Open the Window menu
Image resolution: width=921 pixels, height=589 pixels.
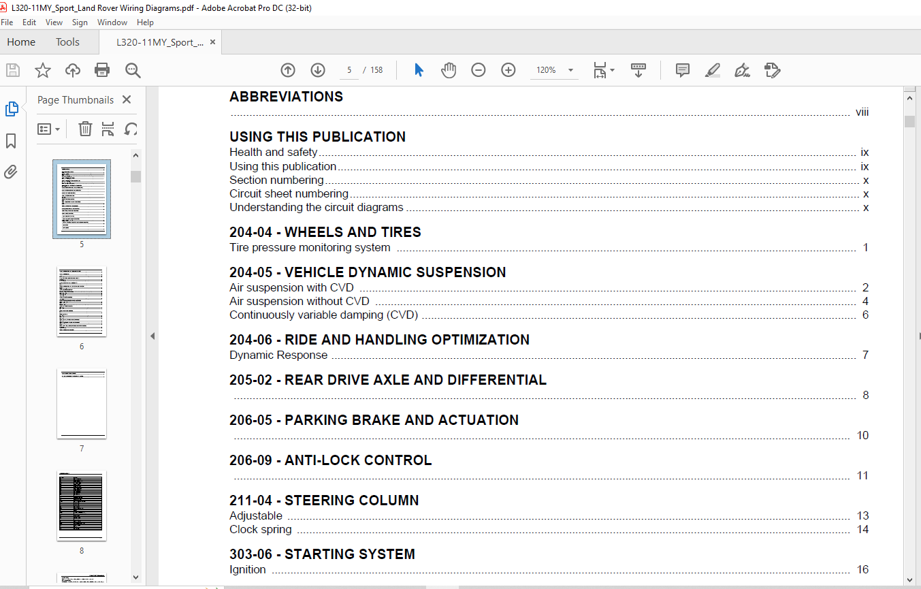click(112, 22)
